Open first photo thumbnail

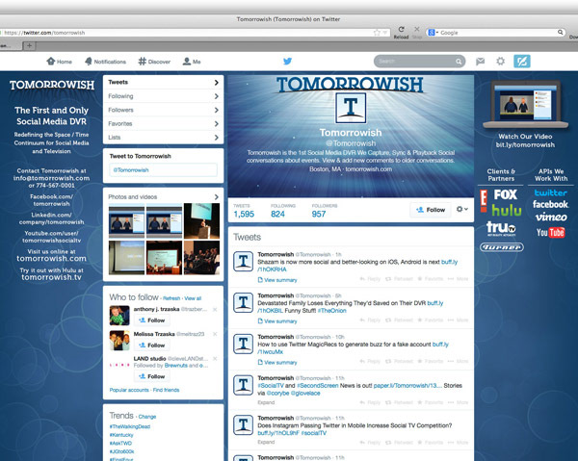(126, 220)
